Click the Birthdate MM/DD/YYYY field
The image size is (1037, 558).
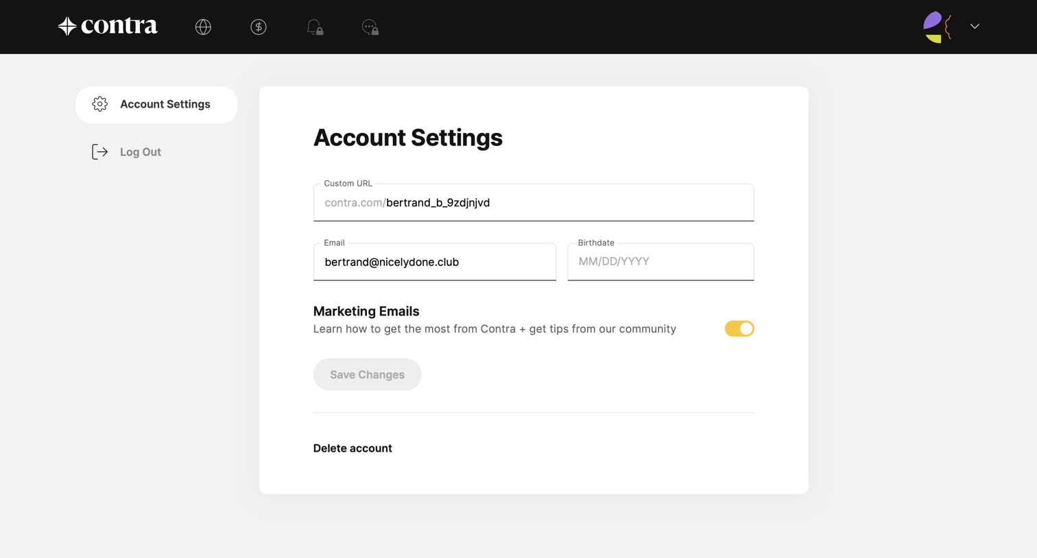pyautogui.click(x=660, y=262)
